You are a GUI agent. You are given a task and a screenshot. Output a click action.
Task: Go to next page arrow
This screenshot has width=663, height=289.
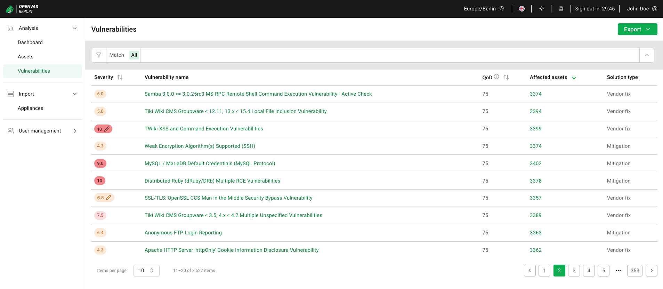[x=652, y=271]
